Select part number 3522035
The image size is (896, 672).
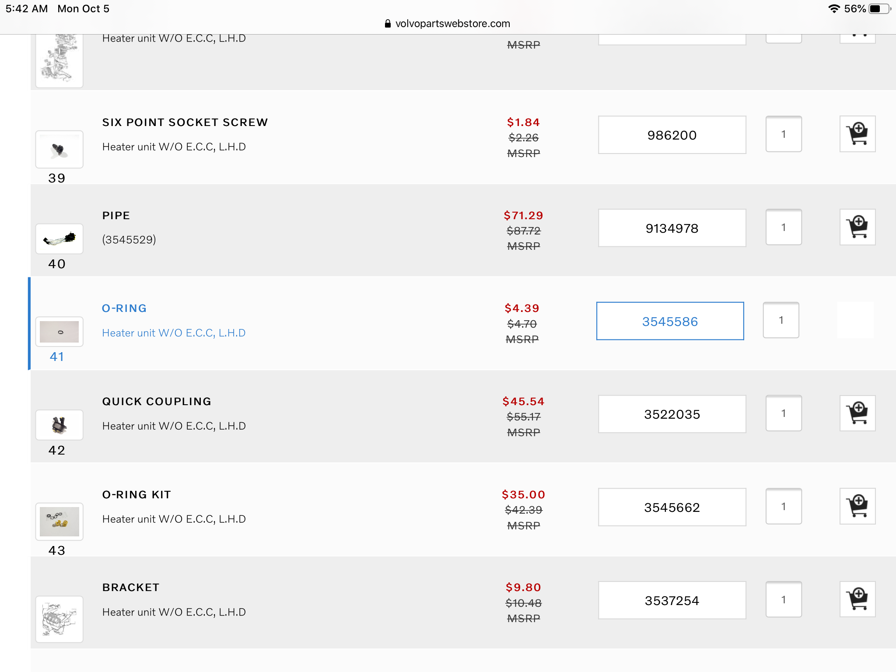click(672, 414)
